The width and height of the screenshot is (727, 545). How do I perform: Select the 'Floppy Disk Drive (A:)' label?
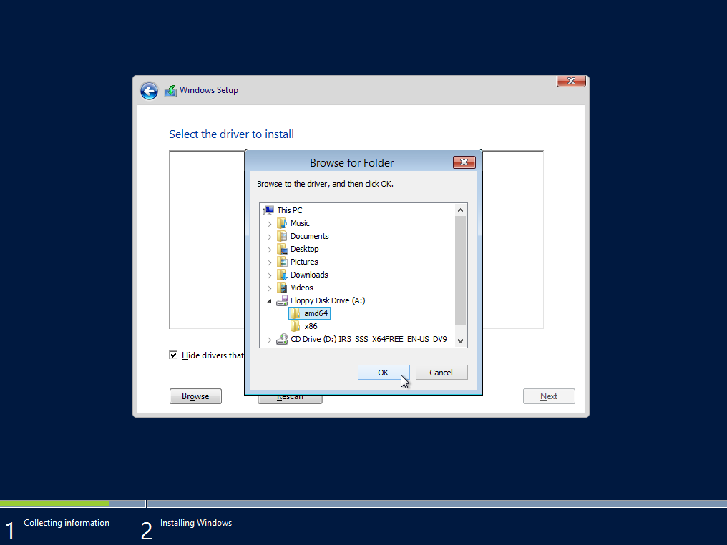(x=328, y=301)
